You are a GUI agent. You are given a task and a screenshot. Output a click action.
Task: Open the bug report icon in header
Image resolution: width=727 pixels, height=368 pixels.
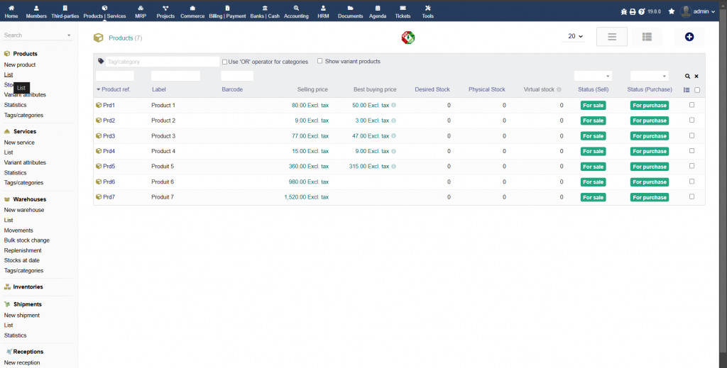(x=623, y=11)
